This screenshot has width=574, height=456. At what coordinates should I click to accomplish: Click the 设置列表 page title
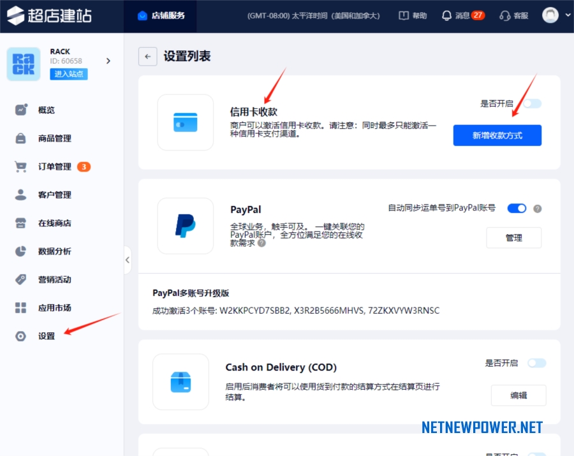click(x=187, y=56)
